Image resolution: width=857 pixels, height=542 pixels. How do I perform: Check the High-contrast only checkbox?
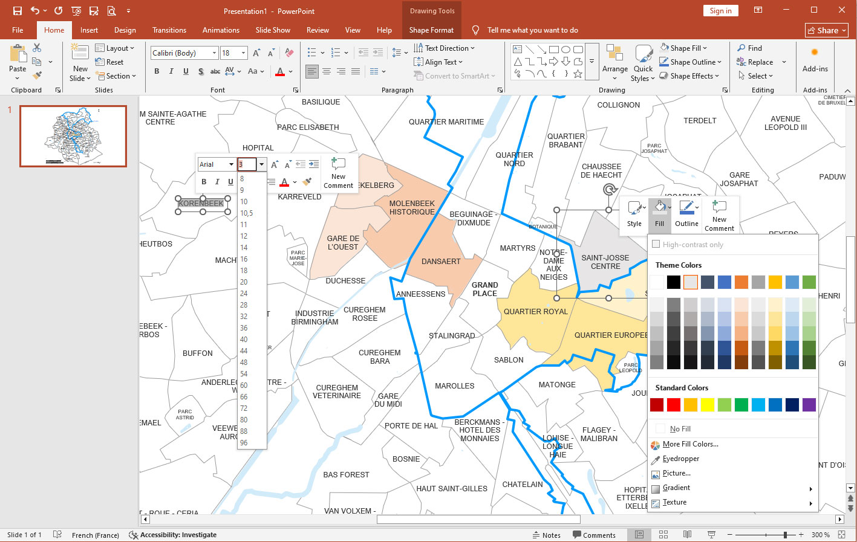pos(656,244)
